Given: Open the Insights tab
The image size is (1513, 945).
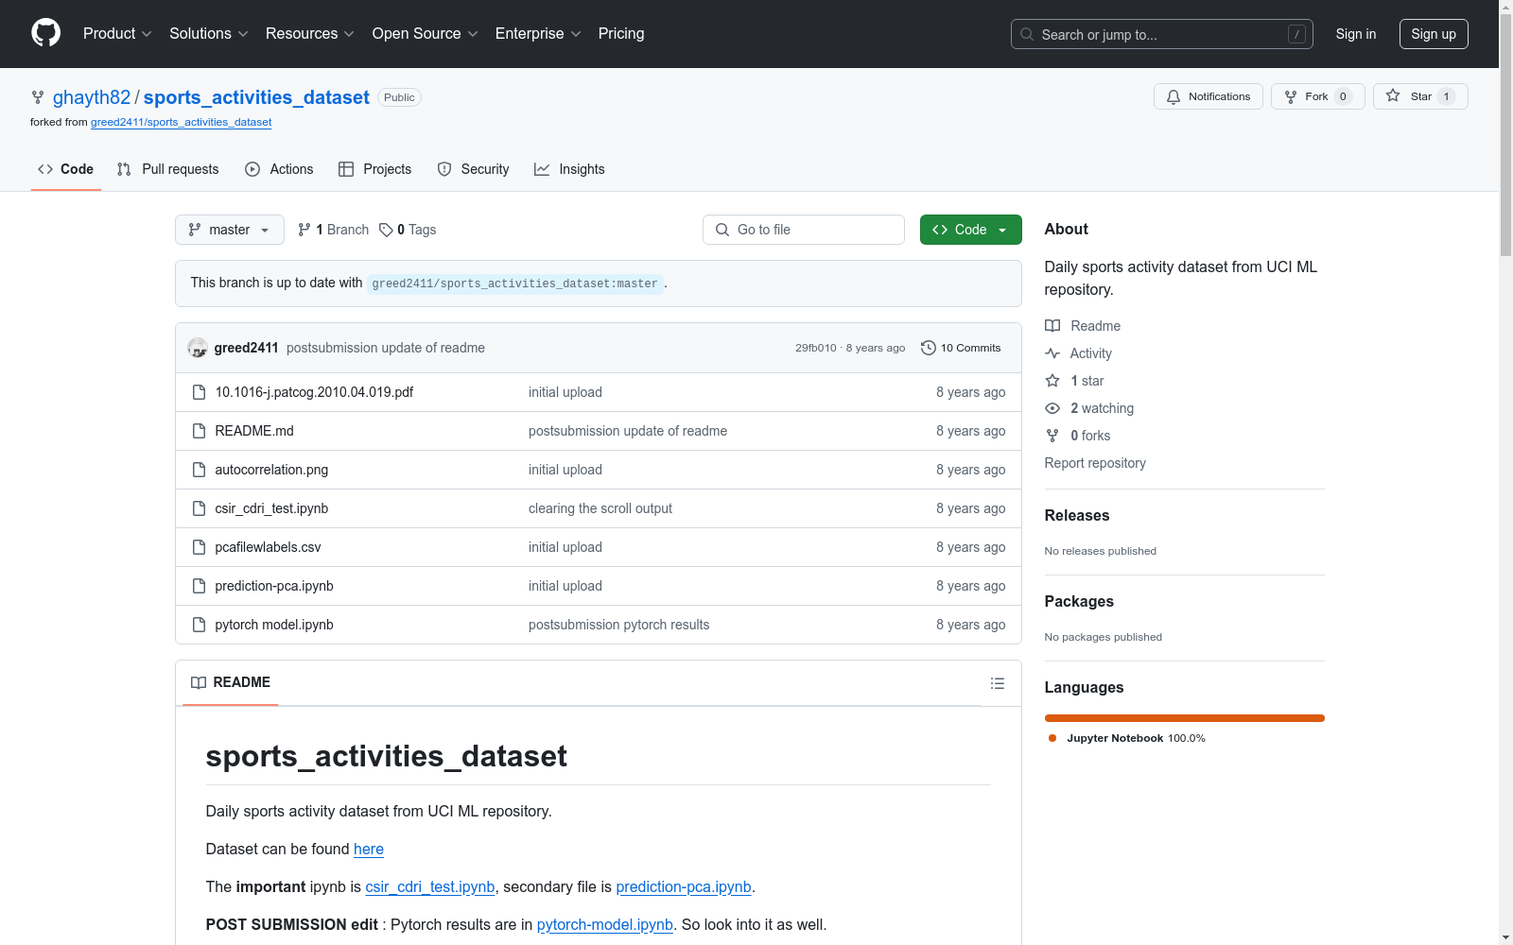Looking at the screenshot, I should 569,169.
